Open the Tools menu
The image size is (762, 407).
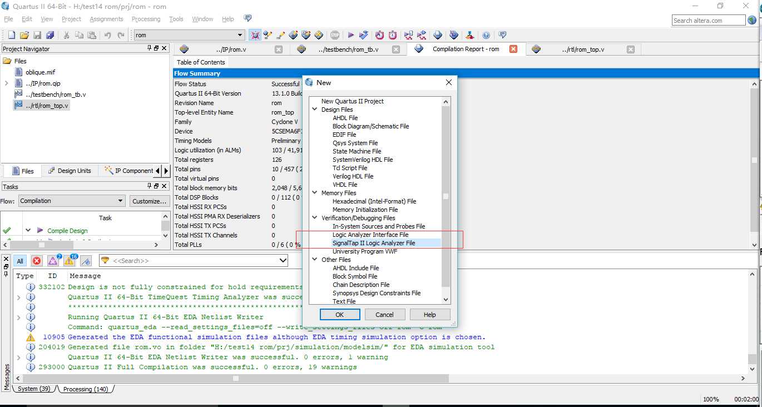[x=176, y=19]
